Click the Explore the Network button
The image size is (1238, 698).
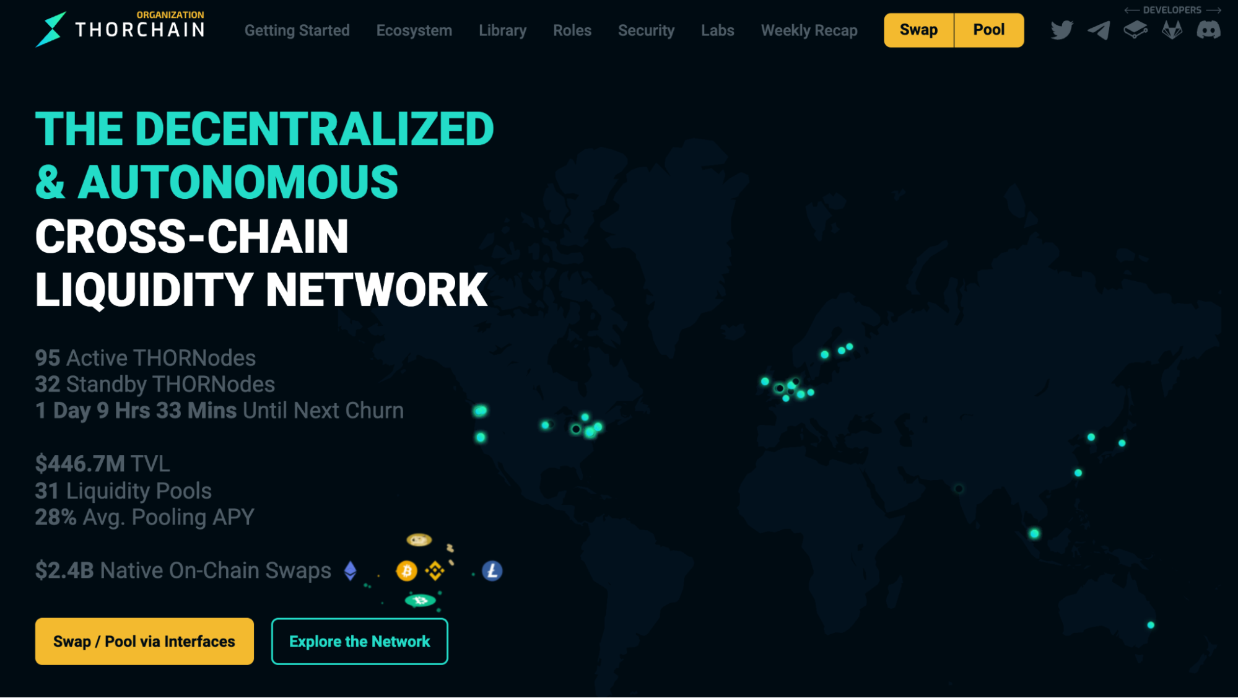[360, 641]
